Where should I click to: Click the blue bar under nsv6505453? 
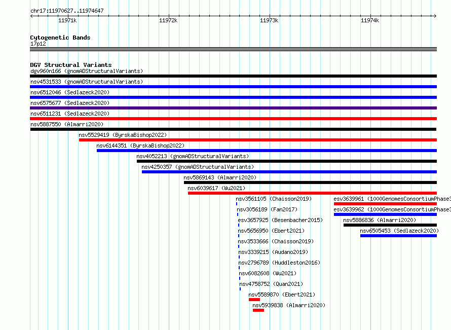coord(398,236)
